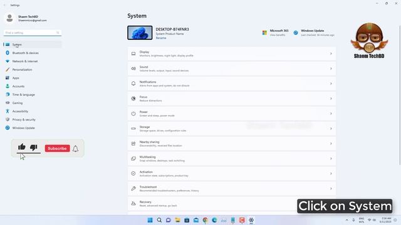
Task: Open the Windows Start menu
Action: (150, 220)
